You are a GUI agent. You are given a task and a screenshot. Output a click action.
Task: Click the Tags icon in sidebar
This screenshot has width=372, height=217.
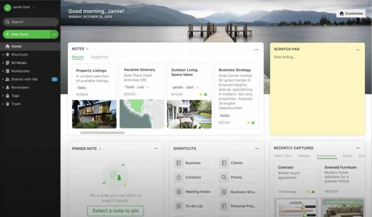pyautogui.click(x=7, y=95)
